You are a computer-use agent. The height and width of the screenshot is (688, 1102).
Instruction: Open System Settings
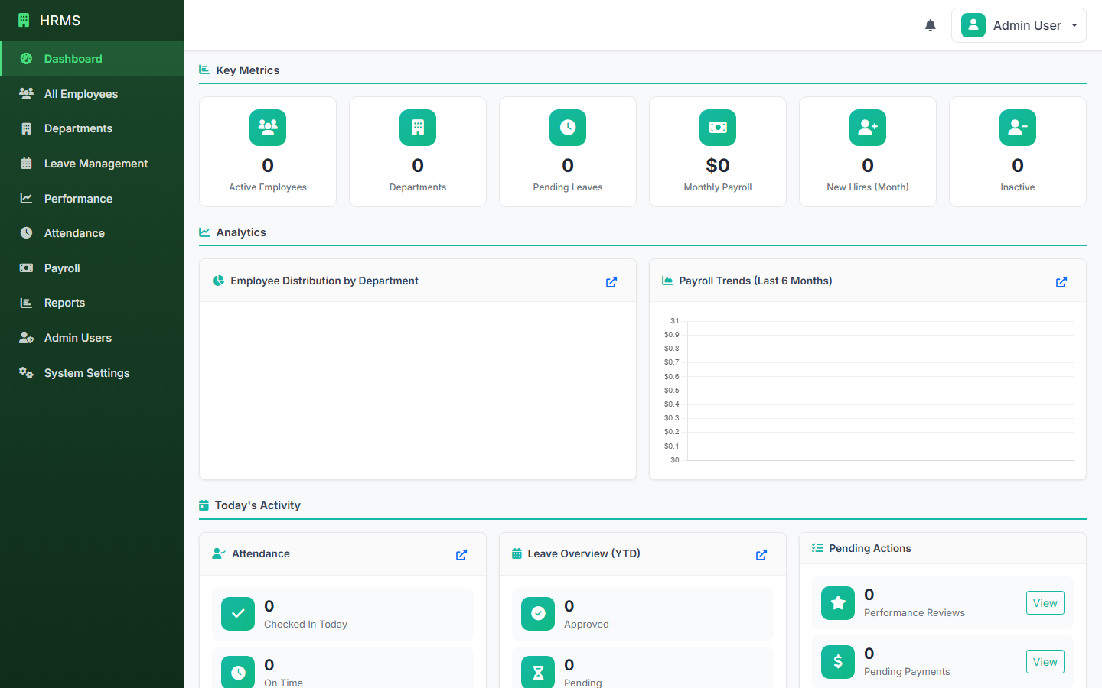[92, 373]
